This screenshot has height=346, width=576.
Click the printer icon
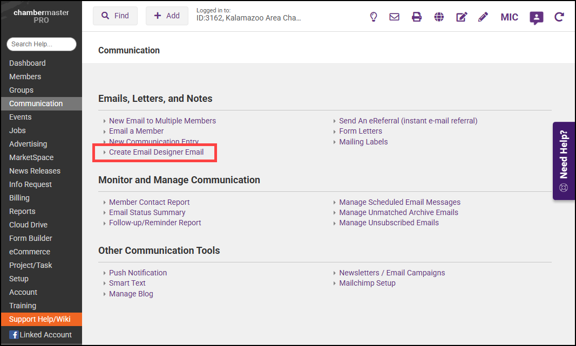click(x=417, y=17)
